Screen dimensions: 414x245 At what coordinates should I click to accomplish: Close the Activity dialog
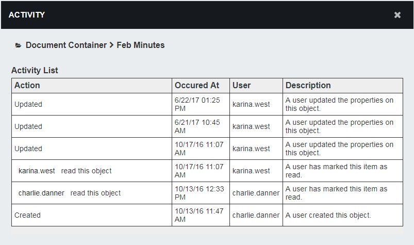point(397,15)
